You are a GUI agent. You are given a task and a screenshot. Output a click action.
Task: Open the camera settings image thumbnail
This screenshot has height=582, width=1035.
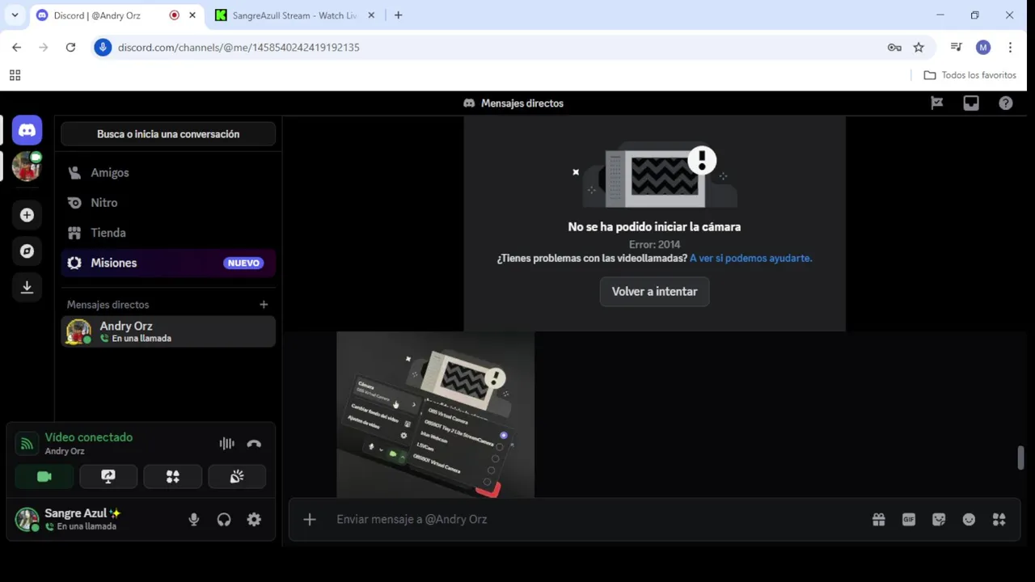(x=435, y=415)
